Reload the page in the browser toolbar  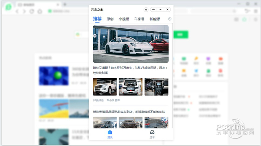coord(32,11)
